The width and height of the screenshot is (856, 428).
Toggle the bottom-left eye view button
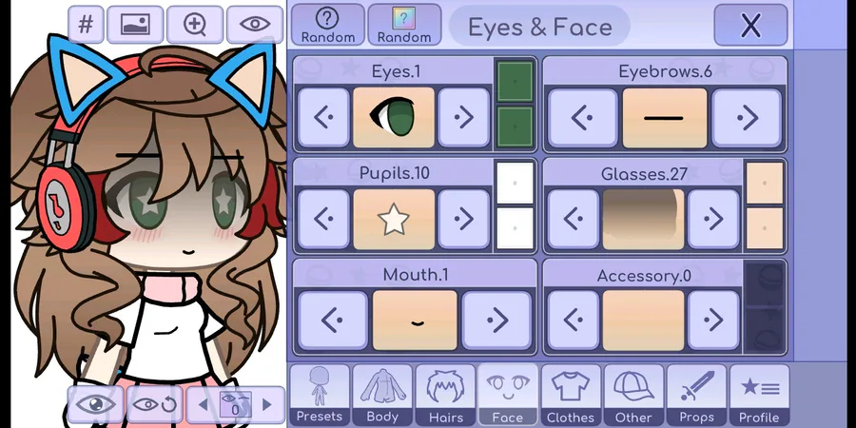point(95,404)
